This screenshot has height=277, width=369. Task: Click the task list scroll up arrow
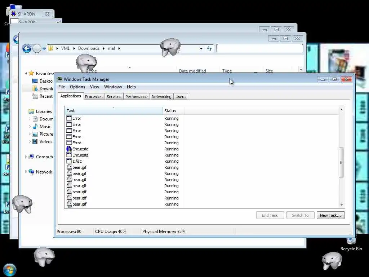click(342, 110)
